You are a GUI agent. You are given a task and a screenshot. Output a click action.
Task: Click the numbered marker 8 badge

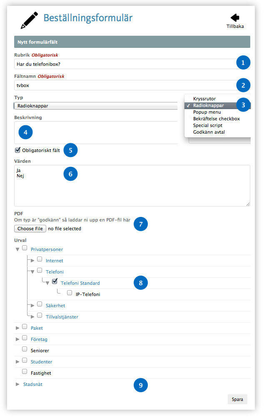click(140, 283)
